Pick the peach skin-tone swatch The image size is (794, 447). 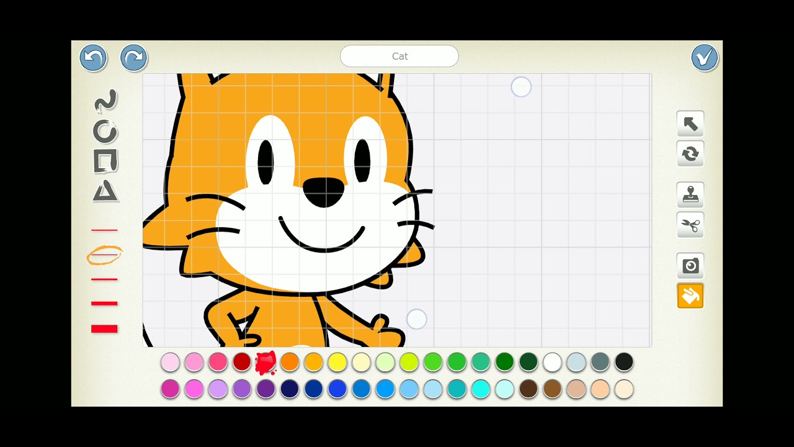pos(600,389)
